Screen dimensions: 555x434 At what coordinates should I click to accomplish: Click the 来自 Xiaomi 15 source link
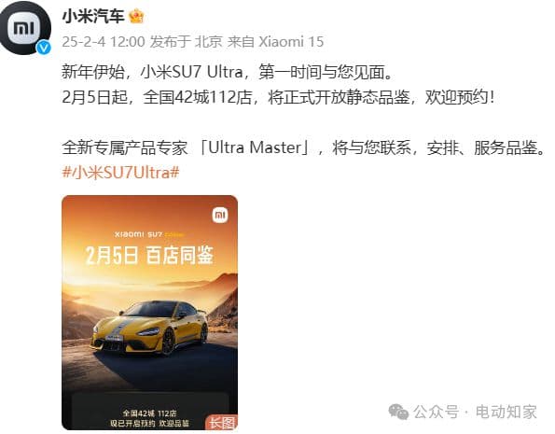click(275, 42)
